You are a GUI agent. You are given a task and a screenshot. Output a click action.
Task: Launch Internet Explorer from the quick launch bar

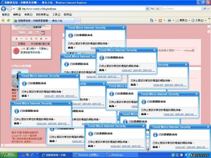32,155
